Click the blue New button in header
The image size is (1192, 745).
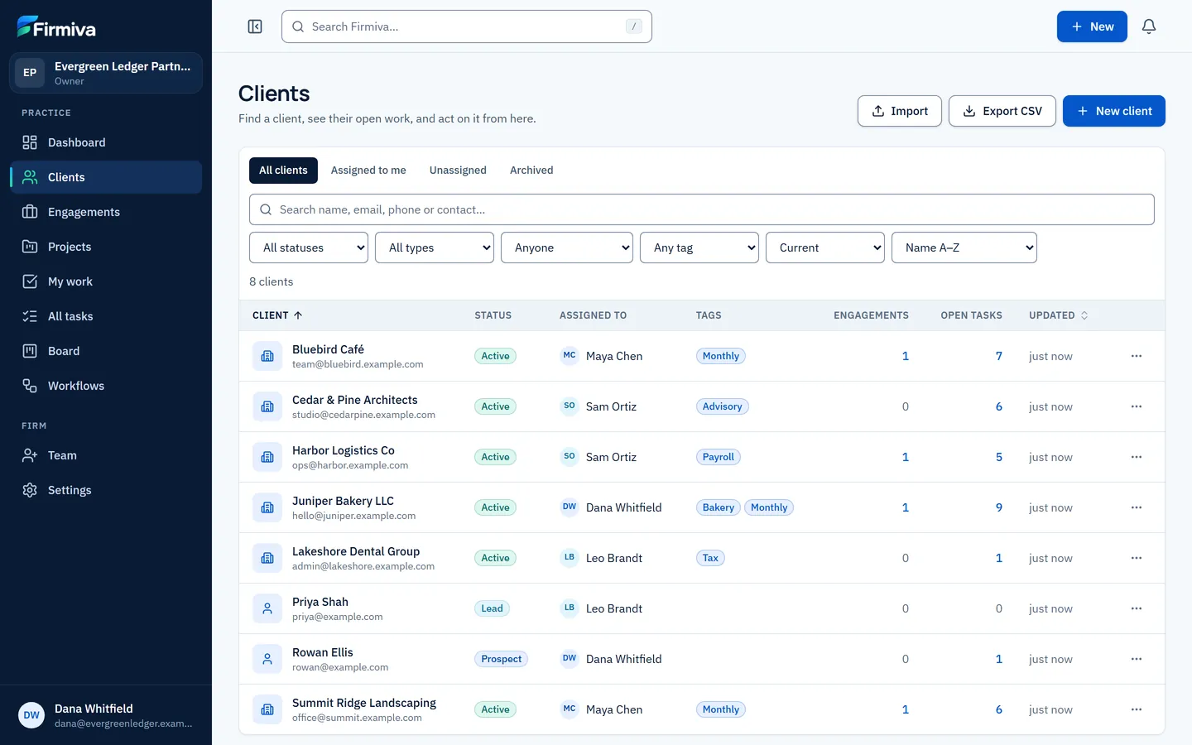point(1092,26)
